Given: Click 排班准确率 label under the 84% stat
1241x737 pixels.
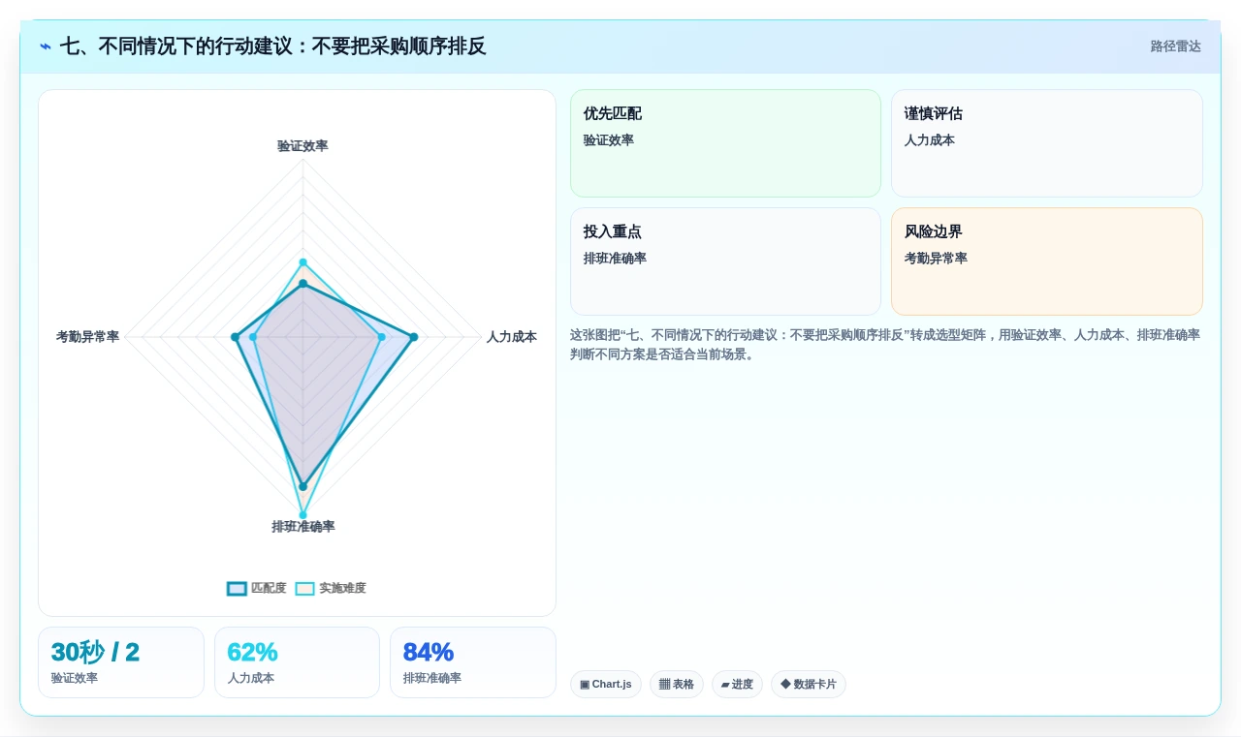Looking at the screenshot, I should (x=432, y=678).
